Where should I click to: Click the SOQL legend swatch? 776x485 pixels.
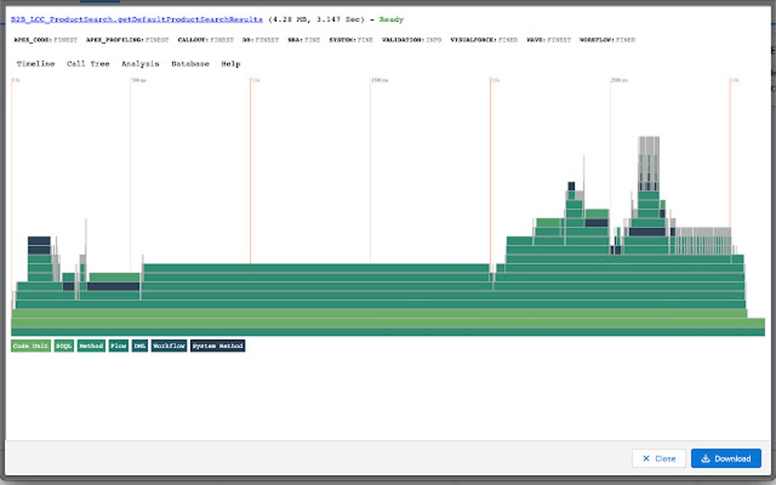point(64,346)
